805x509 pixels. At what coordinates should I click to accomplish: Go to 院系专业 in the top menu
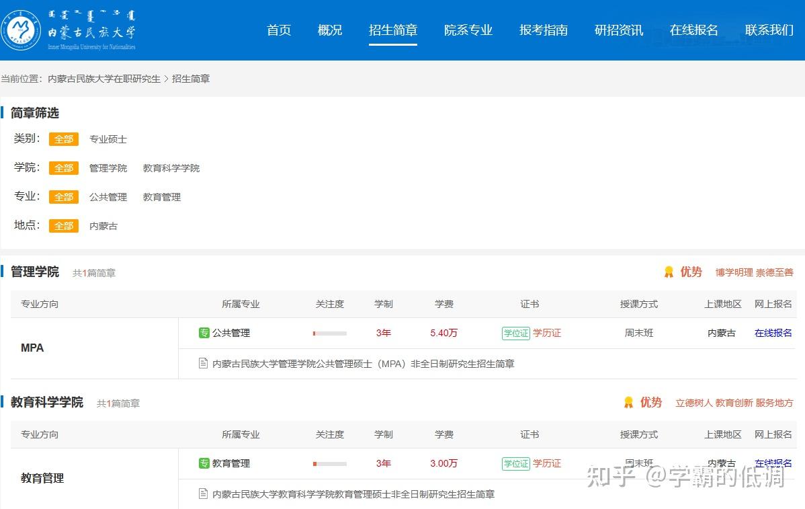pos(468,30)
